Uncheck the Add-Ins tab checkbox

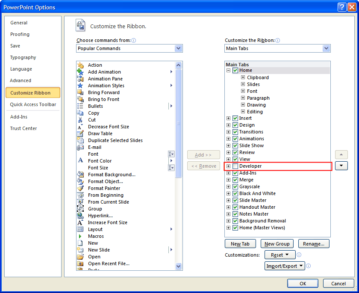point(235,173)
